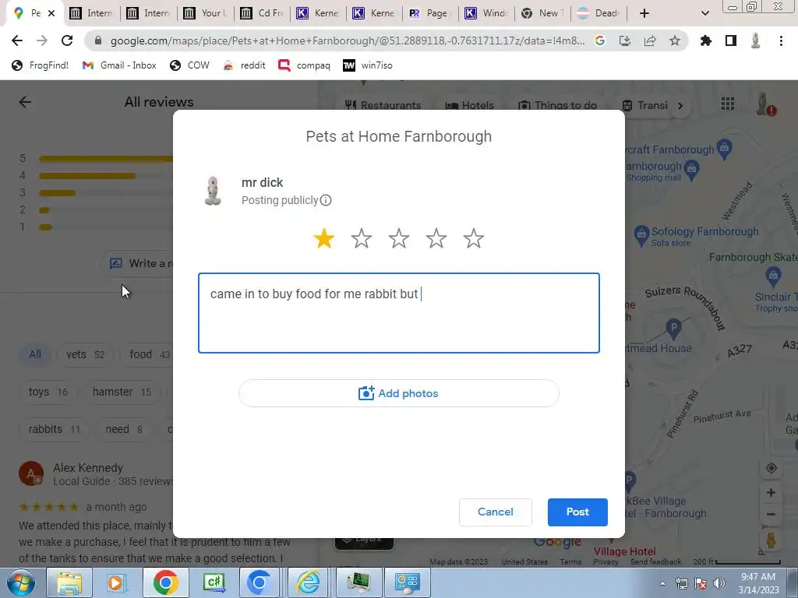798x598 pixels.
Task: Open the FrogFind! bookmark
Action: click(x=41, y=65)
